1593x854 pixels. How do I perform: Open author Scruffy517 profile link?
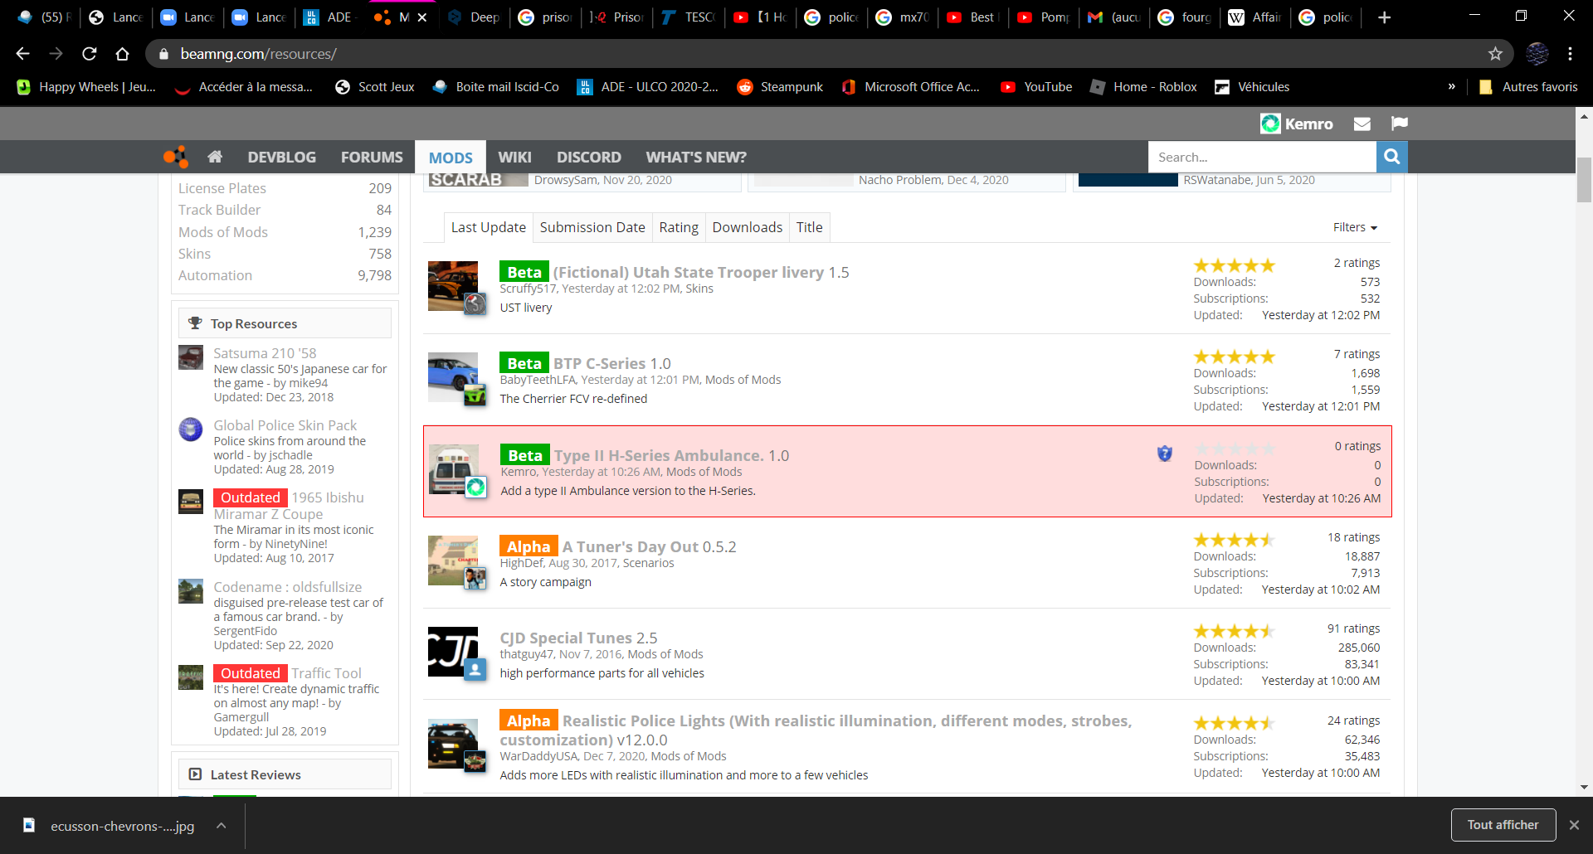(x=528, y=289)
